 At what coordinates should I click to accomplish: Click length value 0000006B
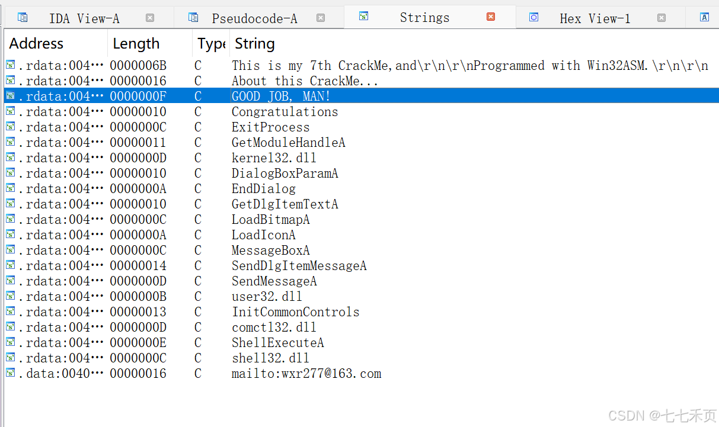pyautogui.click(x=138, y=66)
